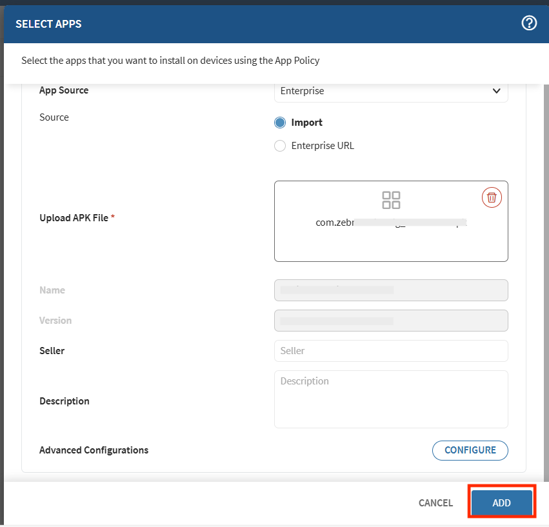Click the disabled Version field

click(x=390, y=321)
